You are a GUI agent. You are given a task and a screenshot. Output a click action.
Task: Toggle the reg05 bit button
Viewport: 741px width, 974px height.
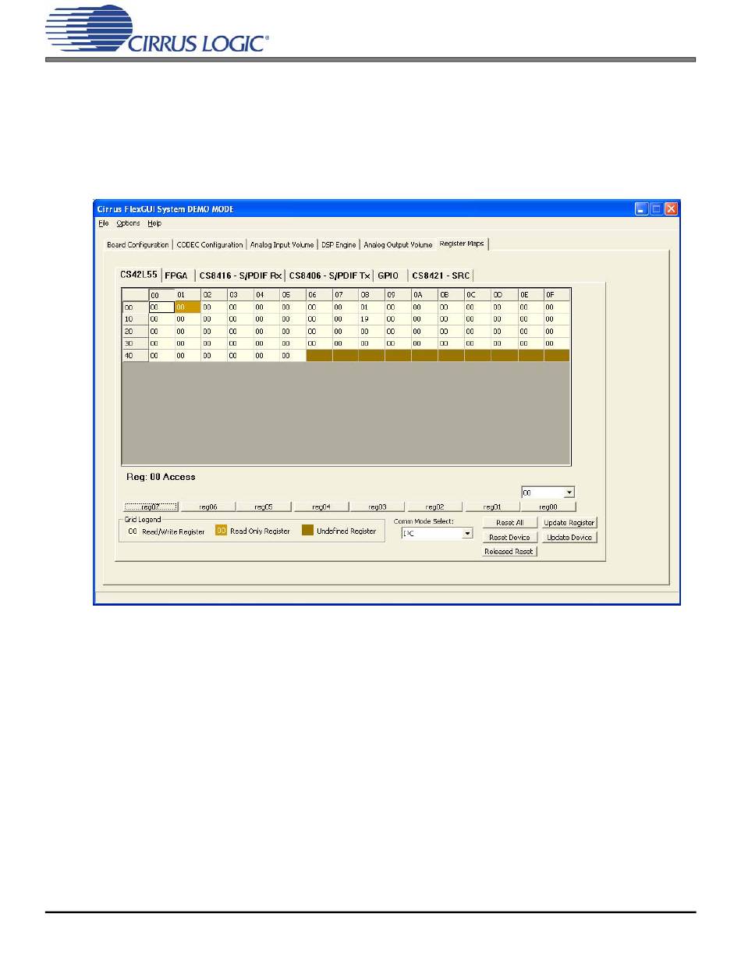coord(265,507)
